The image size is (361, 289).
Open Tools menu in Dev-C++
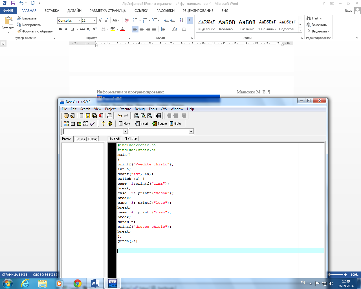153,109
